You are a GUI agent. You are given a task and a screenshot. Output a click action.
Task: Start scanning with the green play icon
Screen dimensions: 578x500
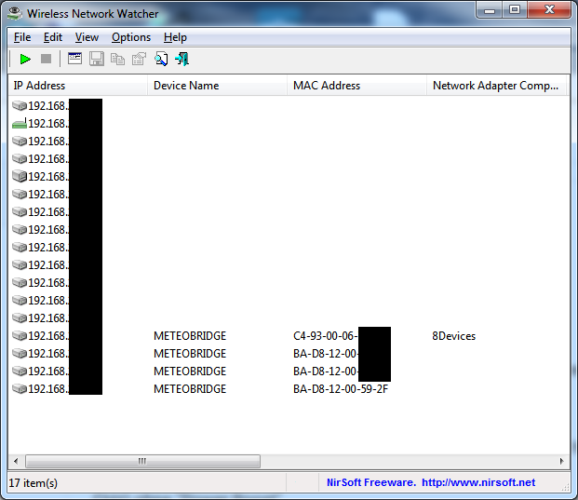25,60
